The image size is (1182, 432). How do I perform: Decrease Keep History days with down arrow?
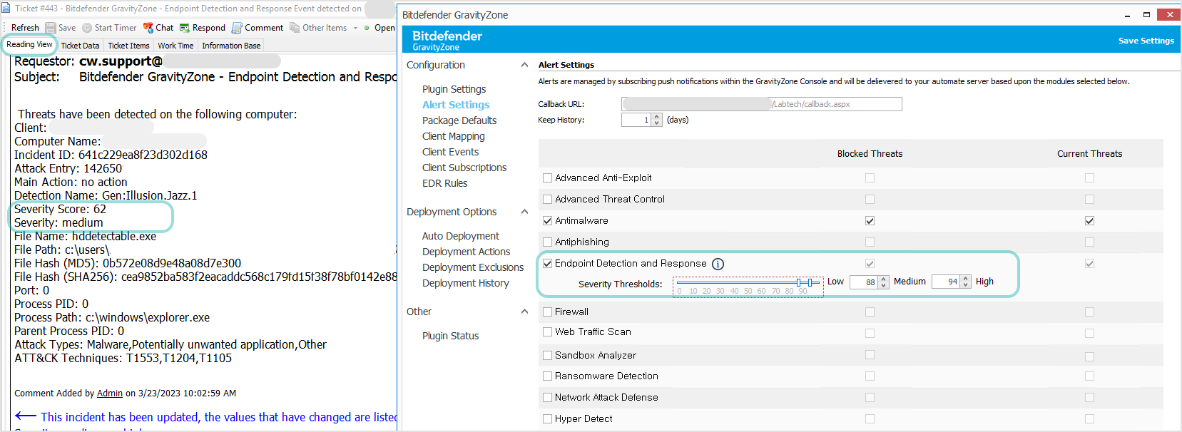point(657,123)
